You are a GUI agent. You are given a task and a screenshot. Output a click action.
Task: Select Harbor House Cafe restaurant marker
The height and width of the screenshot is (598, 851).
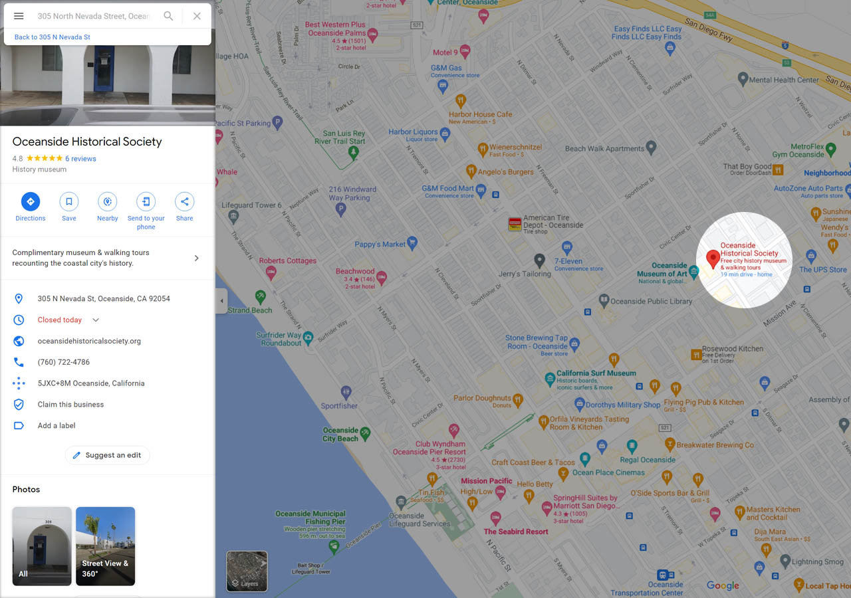[460, 101]
